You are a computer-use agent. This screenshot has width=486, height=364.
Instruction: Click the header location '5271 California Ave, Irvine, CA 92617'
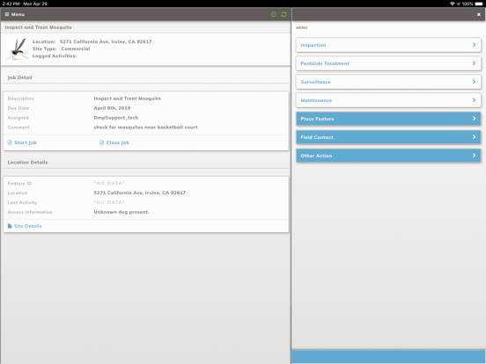(106, 41)
